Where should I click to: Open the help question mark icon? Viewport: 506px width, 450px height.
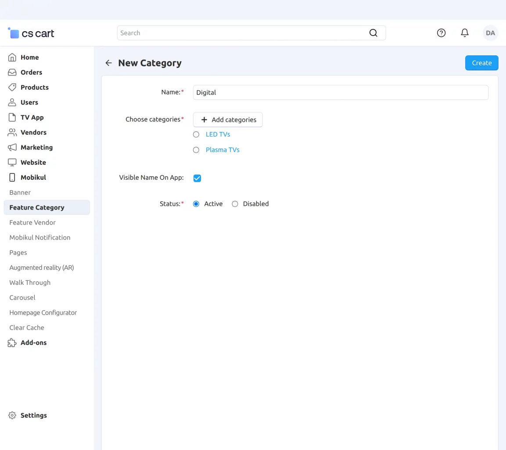(x=441, y=33)
